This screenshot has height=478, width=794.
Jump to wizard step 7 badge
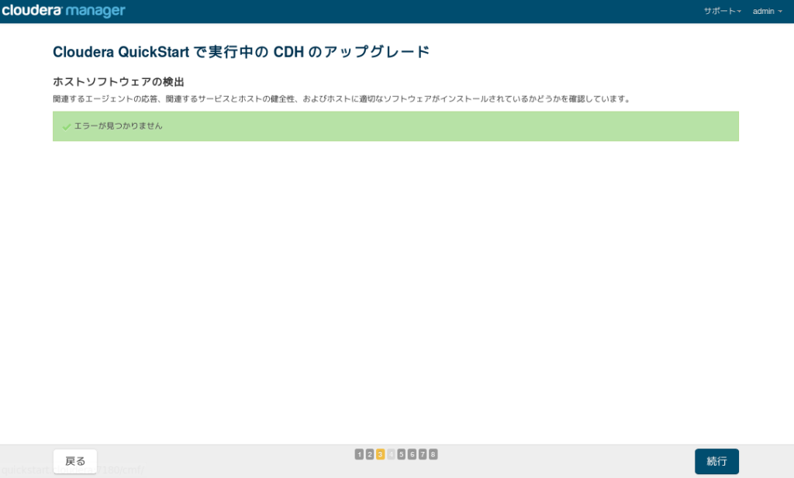click(423, 454)
